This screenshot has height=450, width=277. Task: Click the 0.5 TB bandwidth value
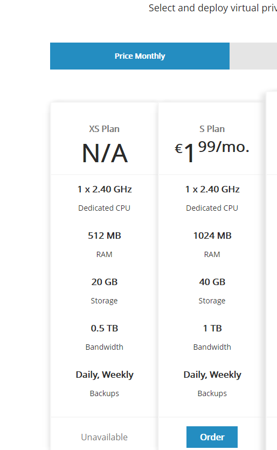[x=105, y=328]
